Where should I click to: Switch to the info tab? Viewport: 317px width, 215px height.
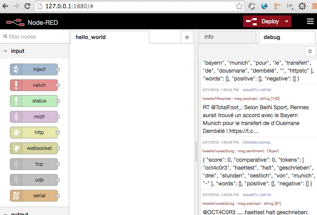coord(209,37)
